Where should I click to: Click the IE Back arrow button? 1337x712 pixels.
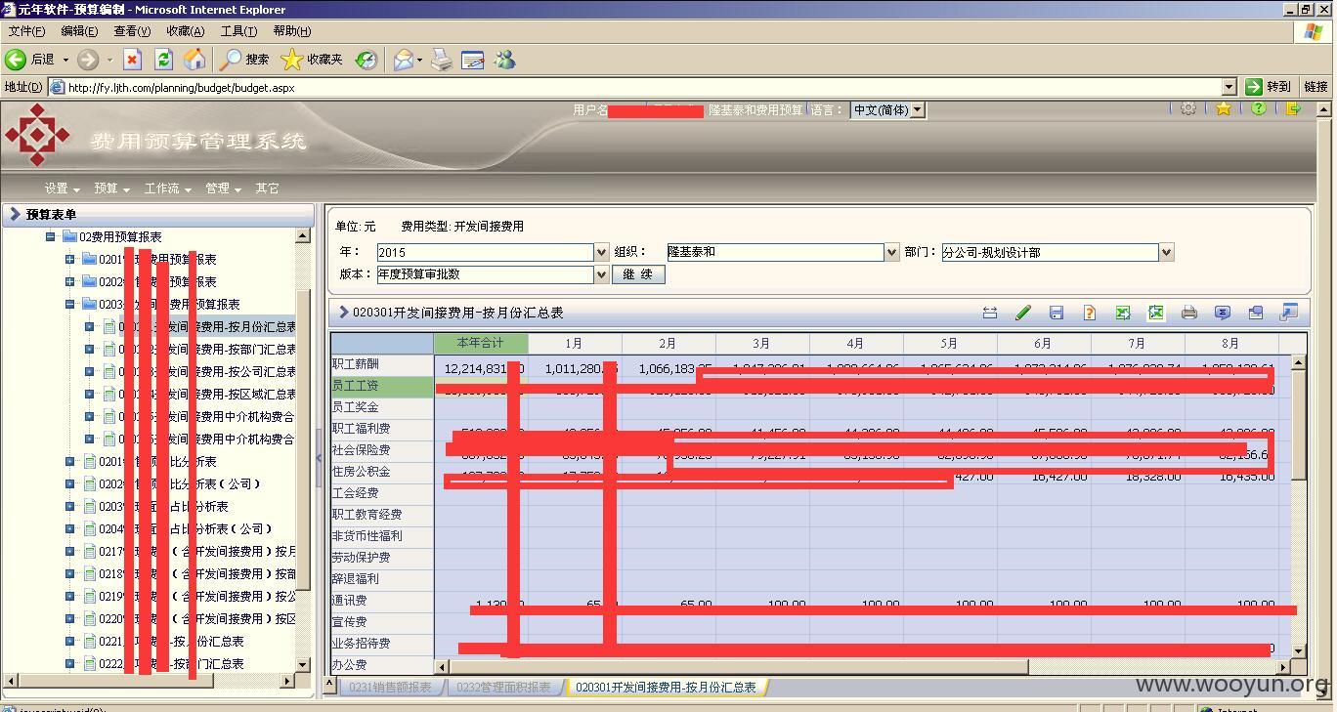pos(31,60)
